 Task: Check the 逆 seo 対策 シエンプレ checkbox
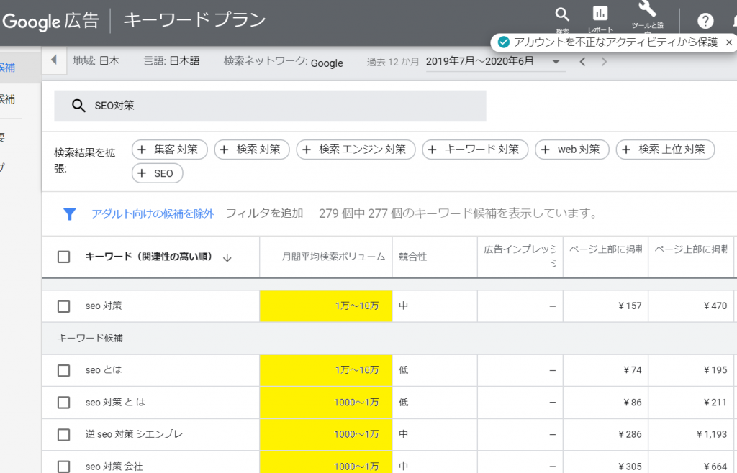[63, 435]
